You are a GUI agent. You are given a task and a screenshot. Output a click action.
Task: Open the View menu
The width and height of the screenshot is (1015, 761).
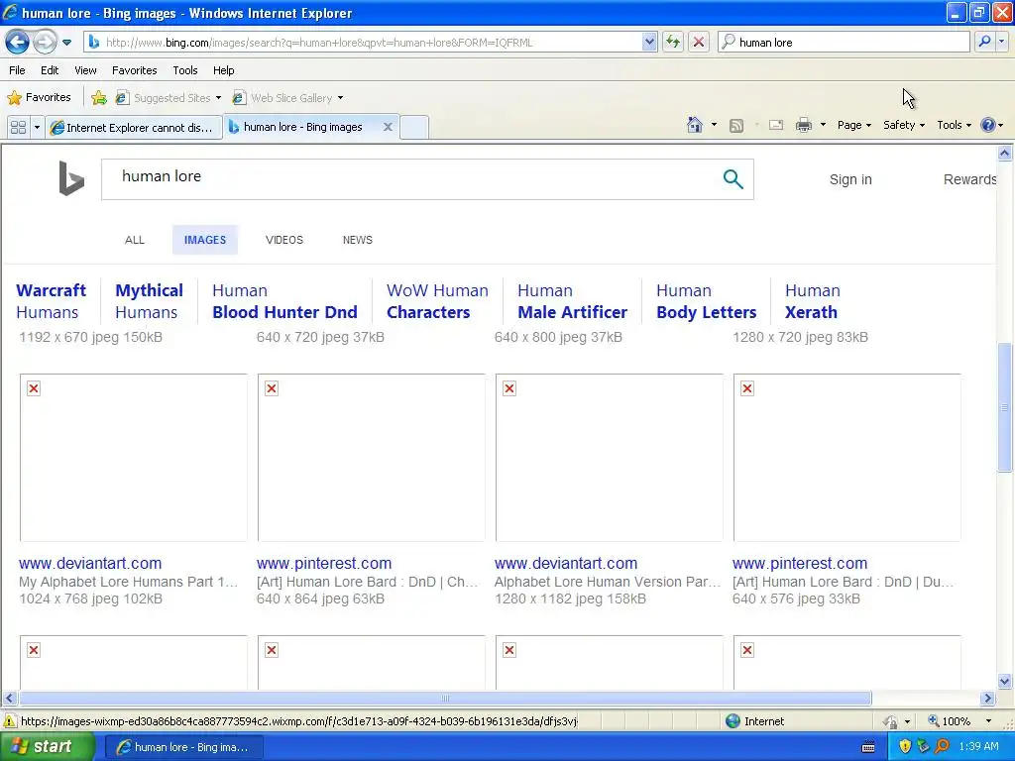tap(85, 70)
